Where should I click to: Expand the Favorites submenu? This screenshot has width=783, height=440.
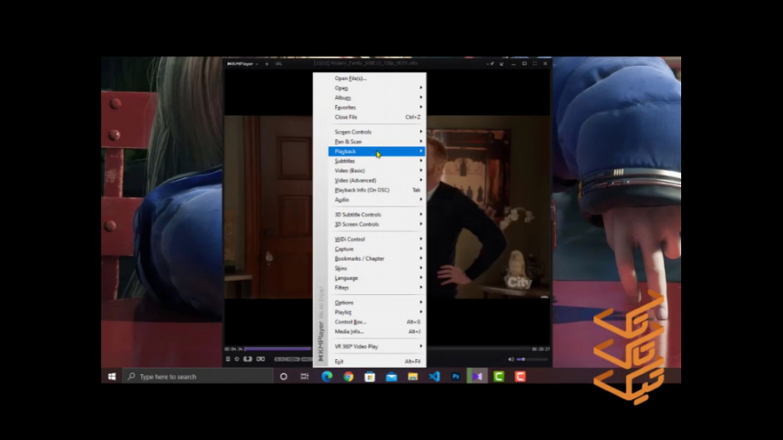click(x=377, y=107)
